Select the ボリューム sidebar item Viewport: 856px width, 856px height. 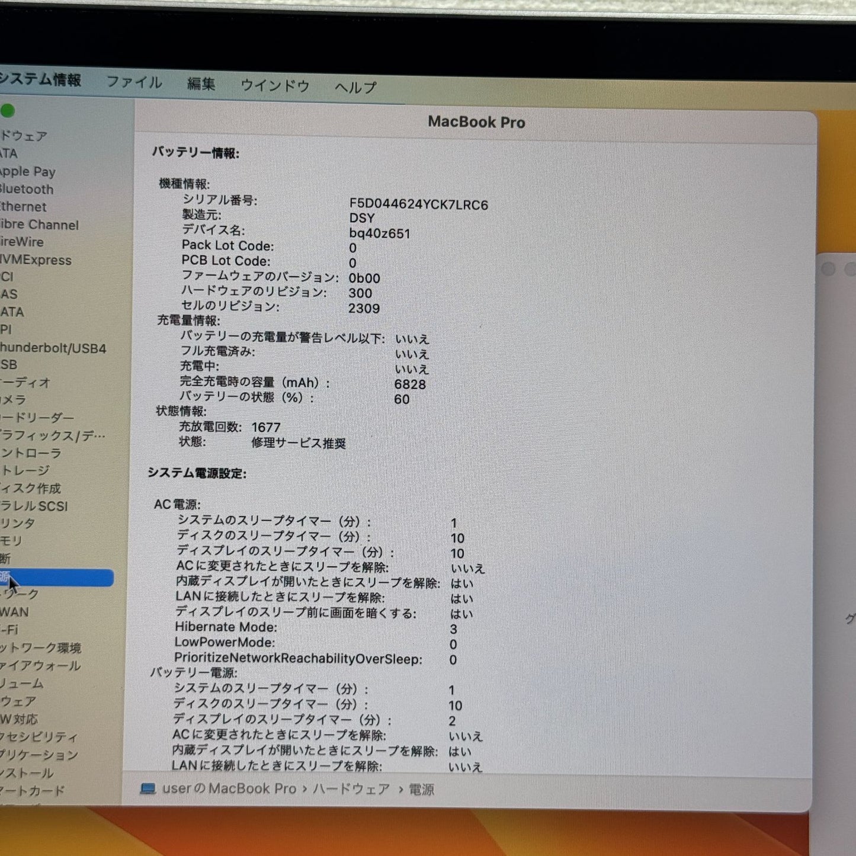22,684
